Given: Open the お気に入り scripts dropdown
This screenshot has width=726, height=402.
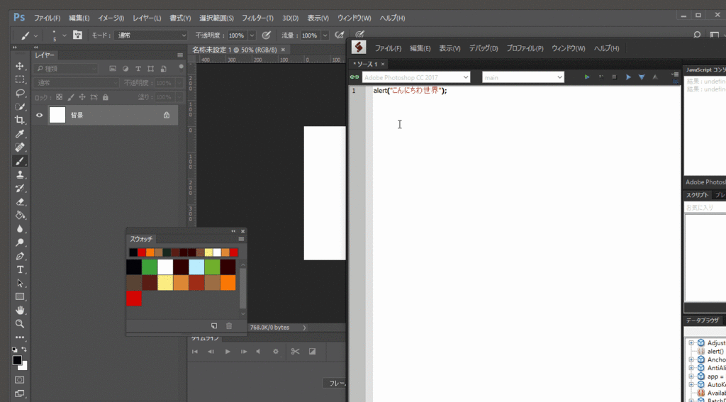Looking at the screenshot, I should [x=705, y=208].
